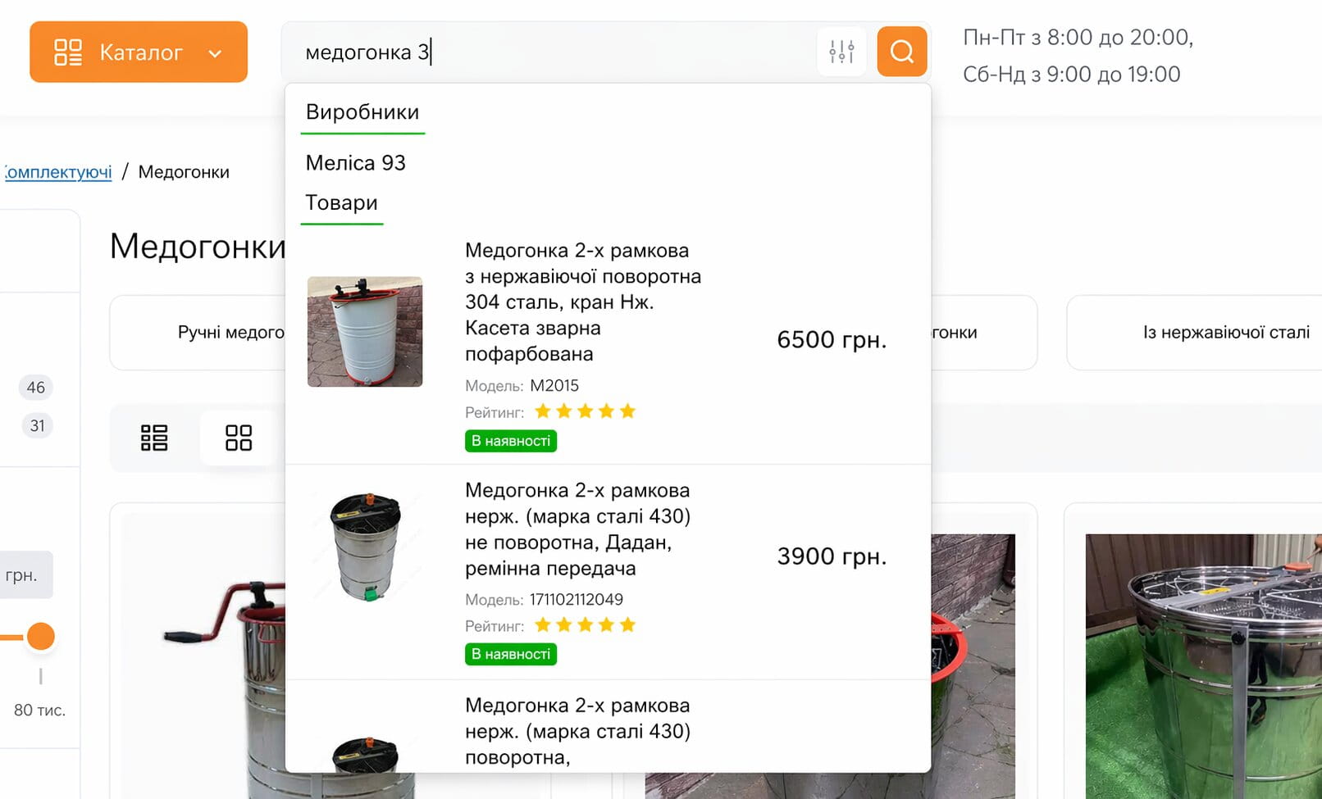Image resolution: width=1322 pixels, height=799 pixels.
Task: Click the five-star rating of model M2015
Action: pos(585,411)
